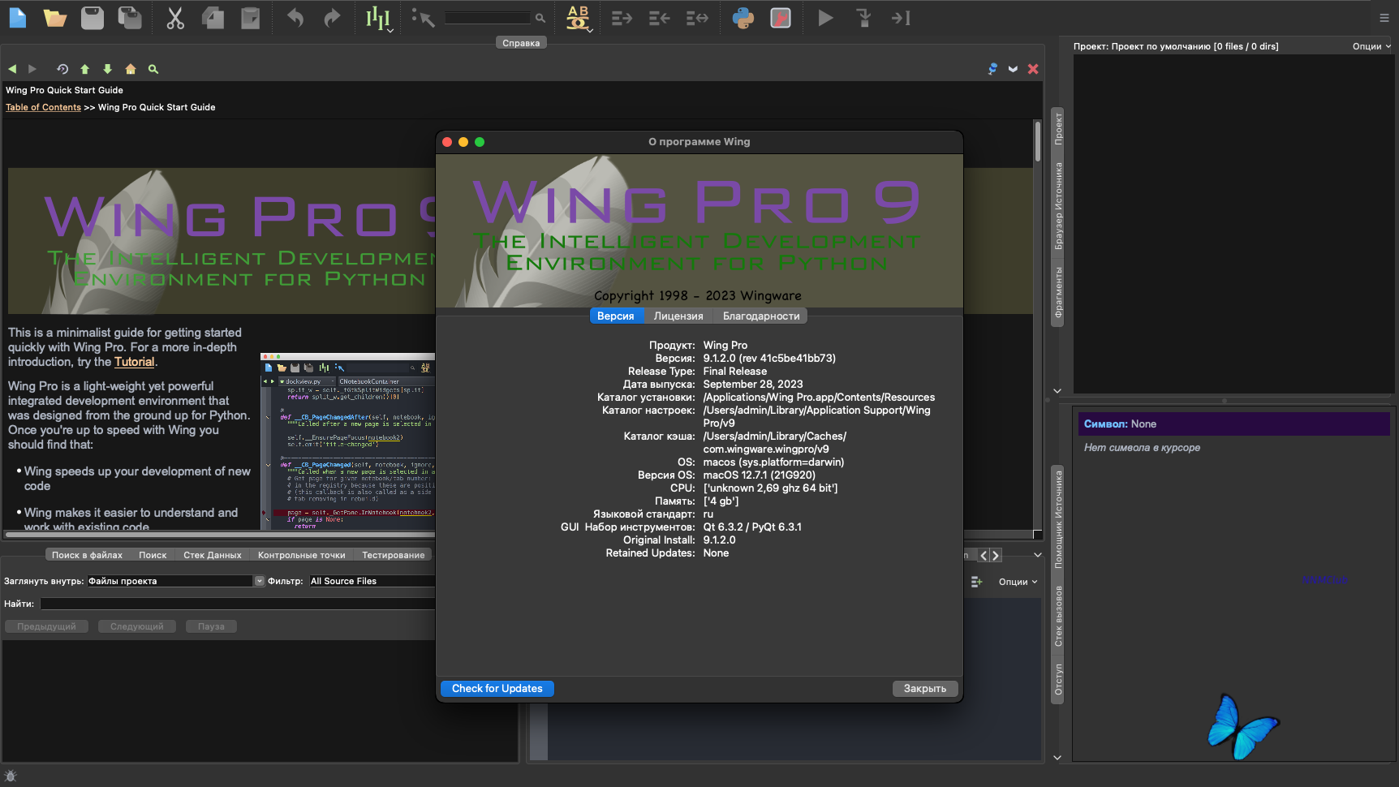
Task: Open vertical Стек вызовов side tab
Action: [1058, 616]
